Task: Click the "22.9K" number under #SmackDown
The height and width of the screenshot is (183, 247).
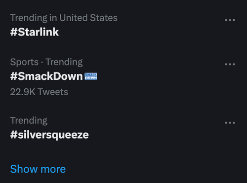Action: point(23,92)
